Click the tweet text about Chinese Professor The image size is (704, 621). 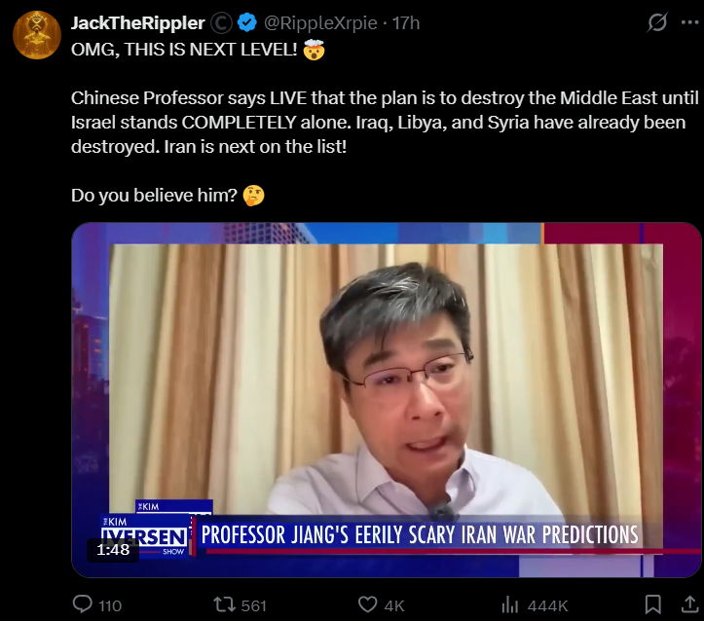[x=385, y=122]
